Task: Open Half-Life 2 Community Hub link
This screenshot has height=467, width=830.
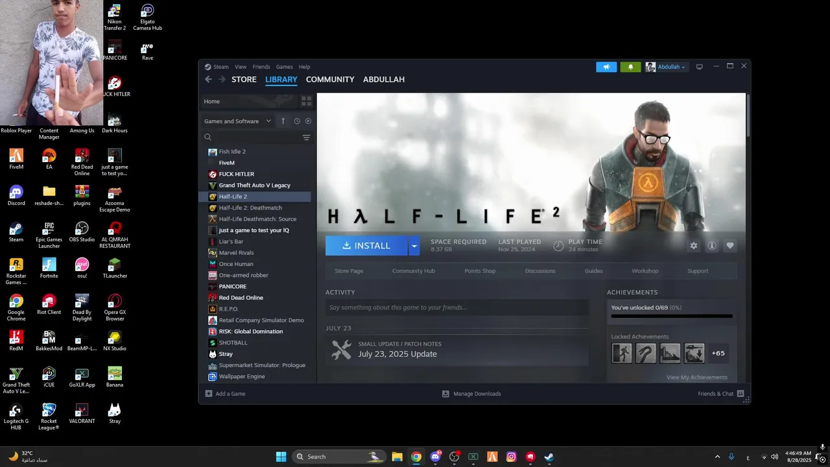Action: [x=414, y=271]
